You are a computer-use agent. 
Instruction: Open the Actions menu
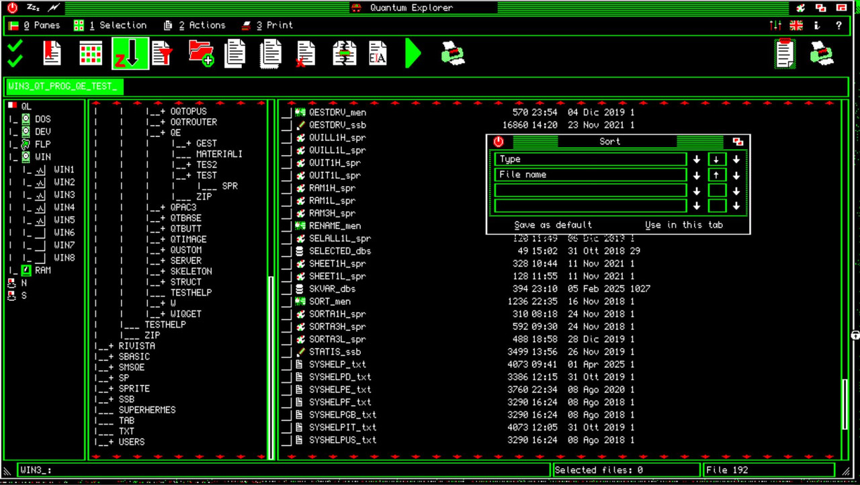click(195, 26)
